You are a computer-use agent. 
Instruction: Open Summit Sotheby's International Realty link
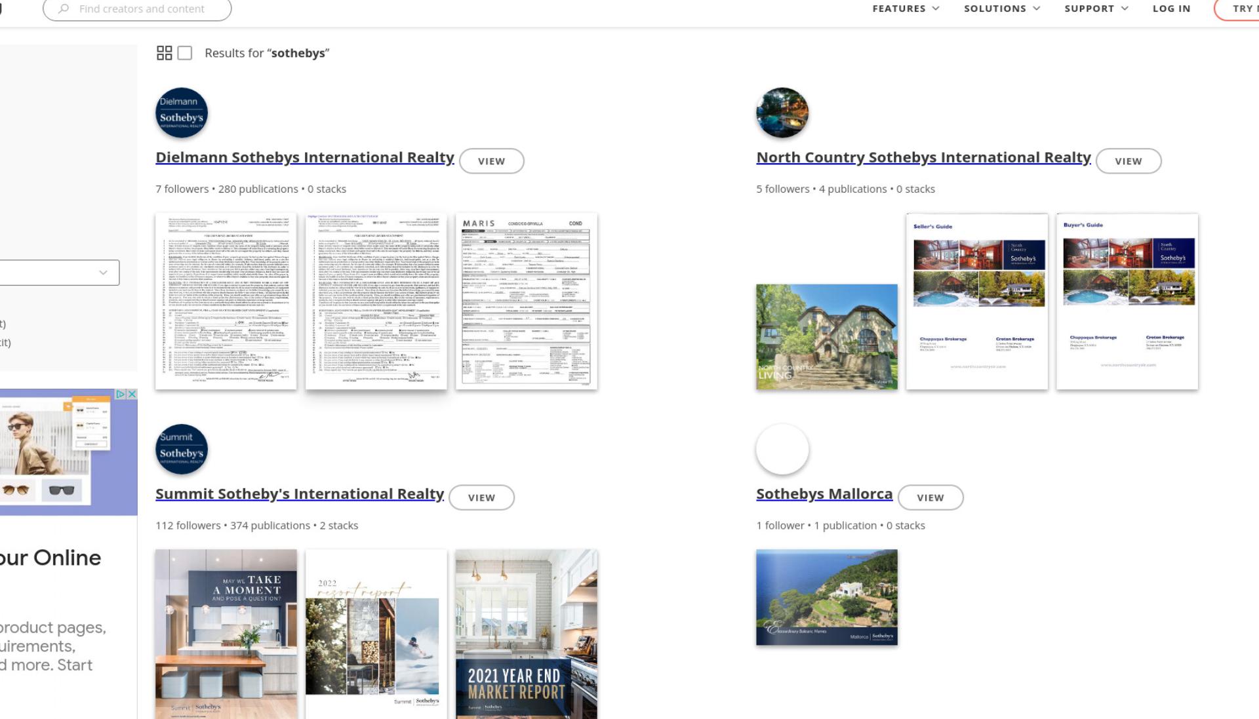[x=300, y=494]
